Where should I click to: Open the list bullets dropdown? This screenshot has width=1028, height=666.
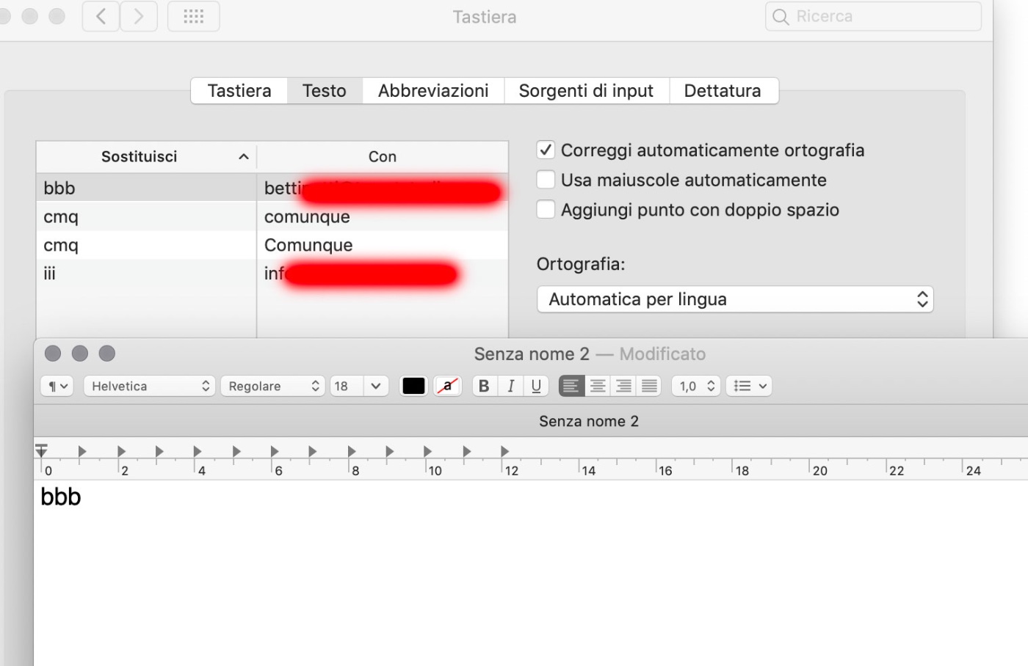[749, 386]
